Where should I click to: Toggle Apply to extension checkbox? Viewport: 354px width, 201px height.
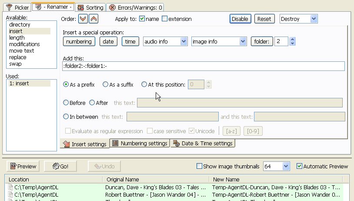click(164, 19)
